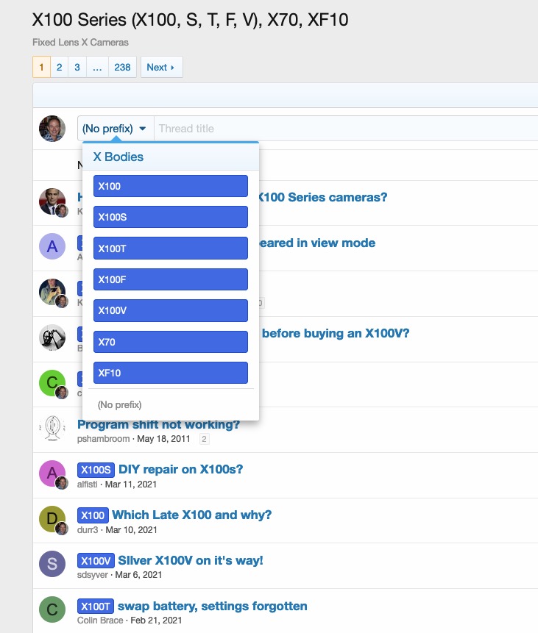Click the Feb 21, 2021 date link
The width and height of the screenshot is (538, 633).
click(156, 621)
